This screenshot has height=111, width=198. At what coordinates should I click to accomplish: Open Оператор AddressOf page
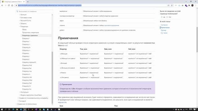(x=29, y=62)
